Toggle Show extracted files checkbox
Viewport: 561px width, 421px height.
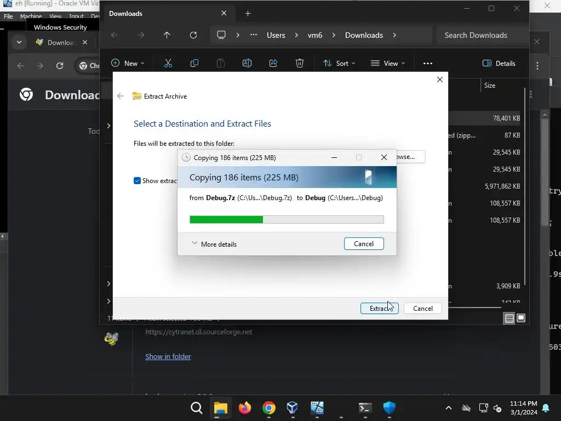coord(137,181)
